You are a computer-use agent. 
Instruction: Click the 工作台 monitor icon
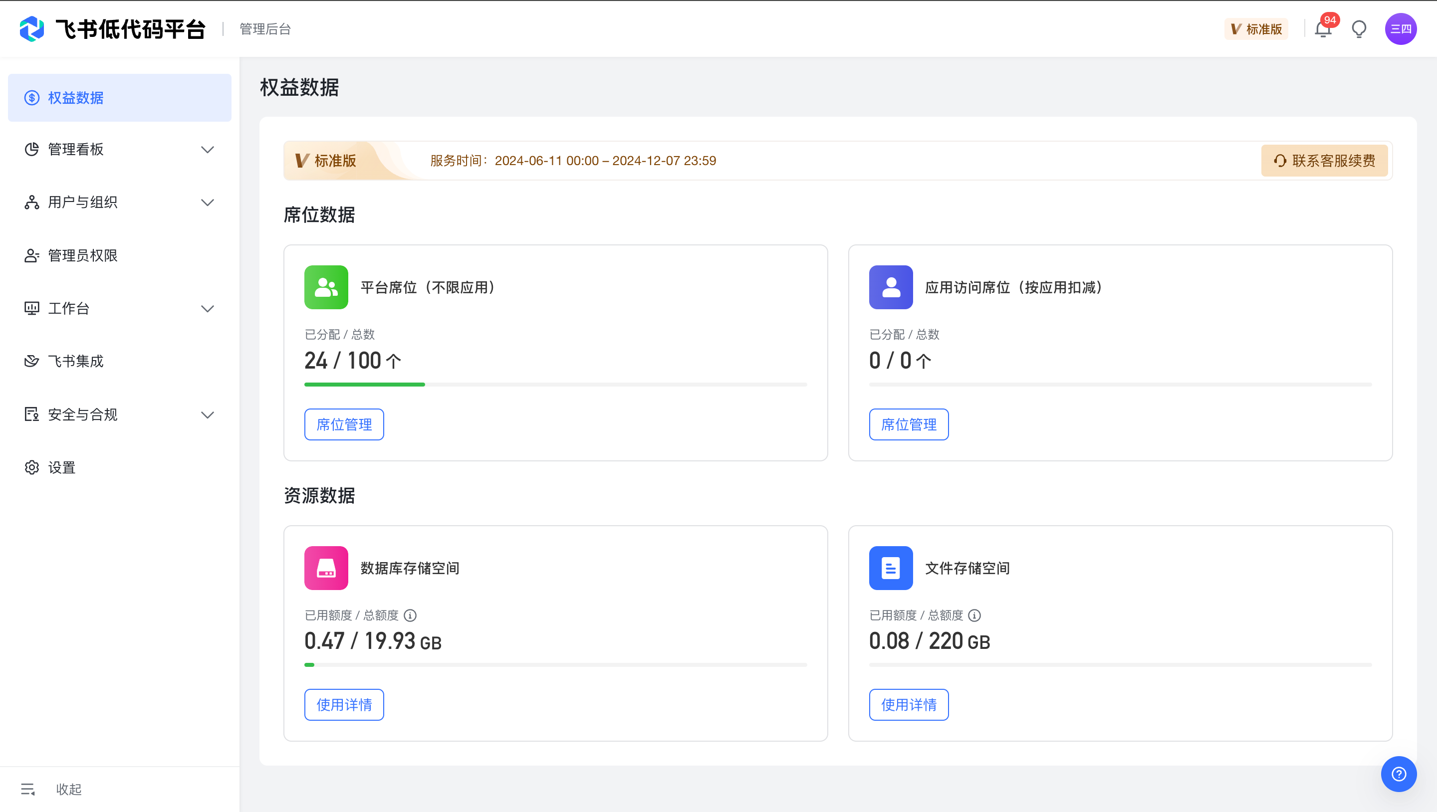[x=32, y=308]
